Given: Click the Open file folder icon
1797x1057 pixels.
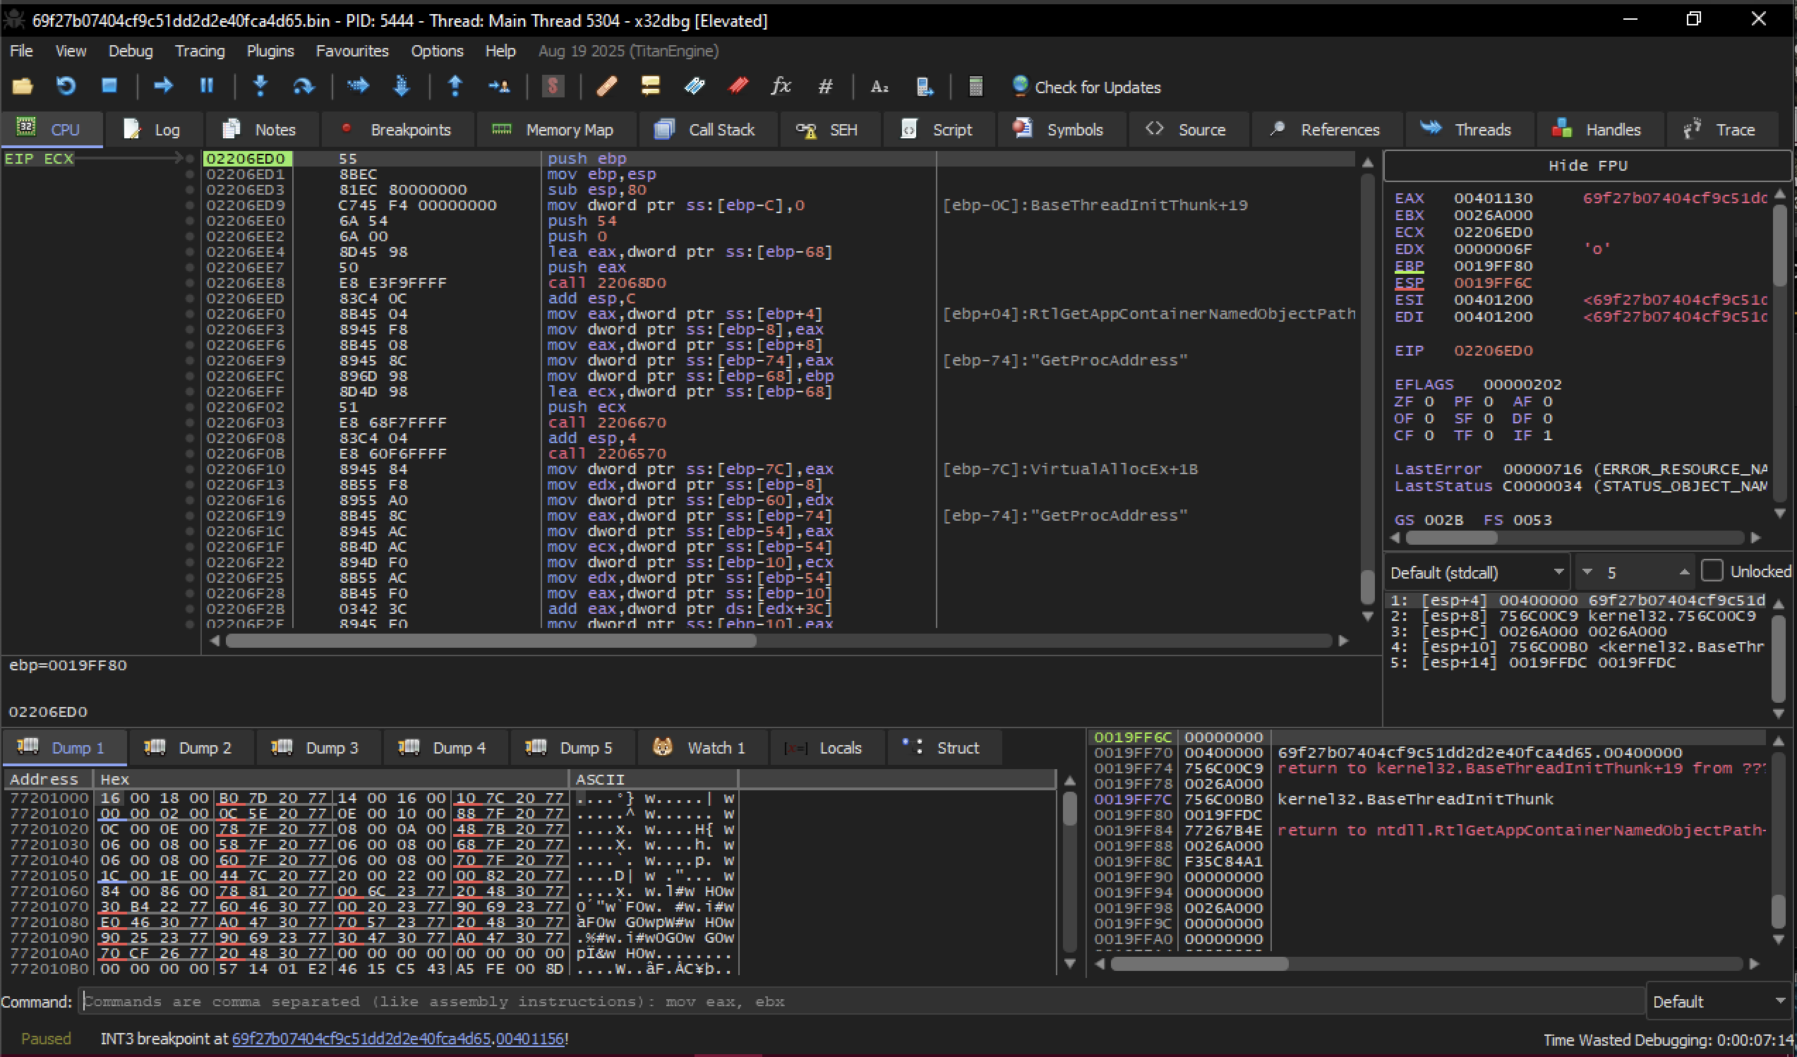Looking at the screenshot, I should [x=23, y=86].
